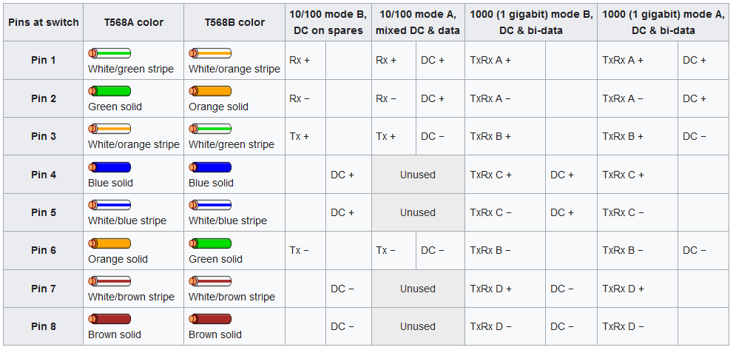733x350 pixels.
Task: Click the green solid wire icon in T568A column
Action: pyautogui.click(x=109, y=91)
